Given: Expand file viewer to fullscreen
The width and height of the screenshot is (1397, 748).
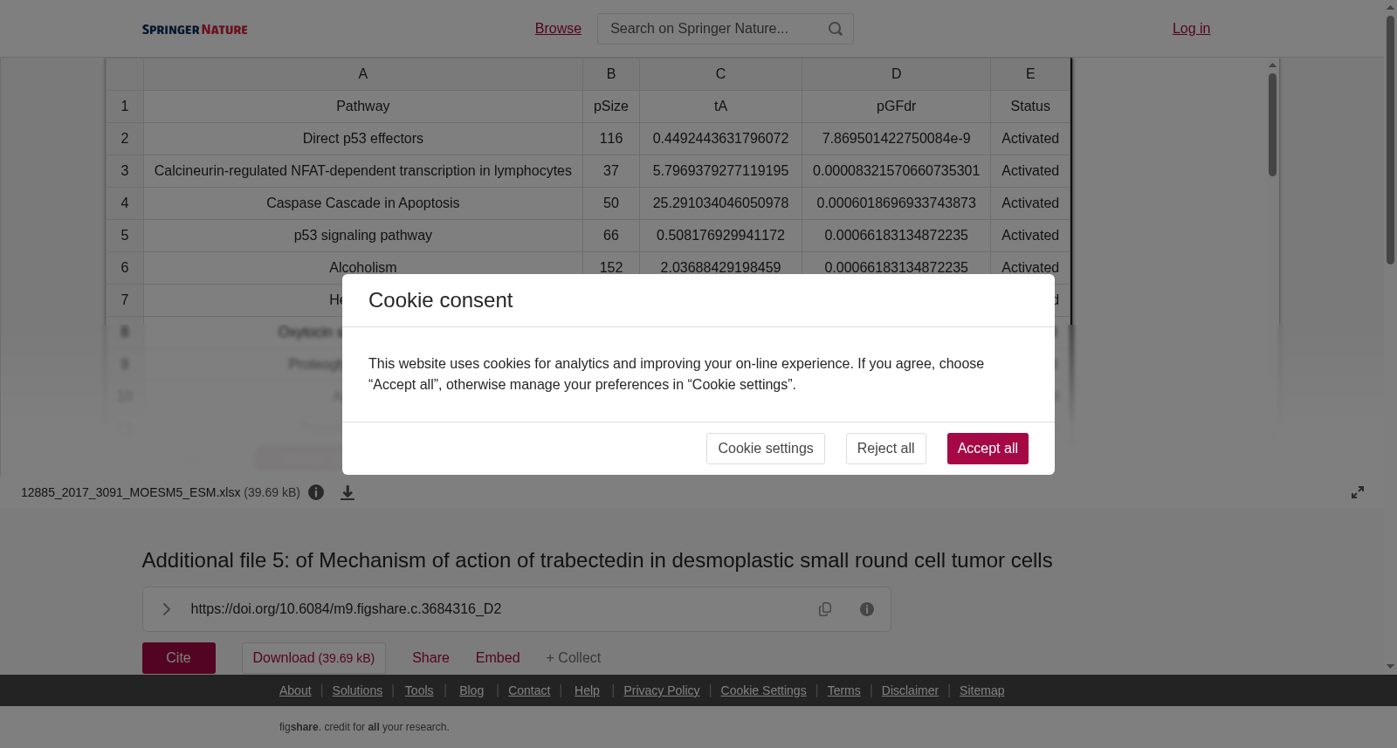Looking at the screenshot, I should click(1358, 492).
